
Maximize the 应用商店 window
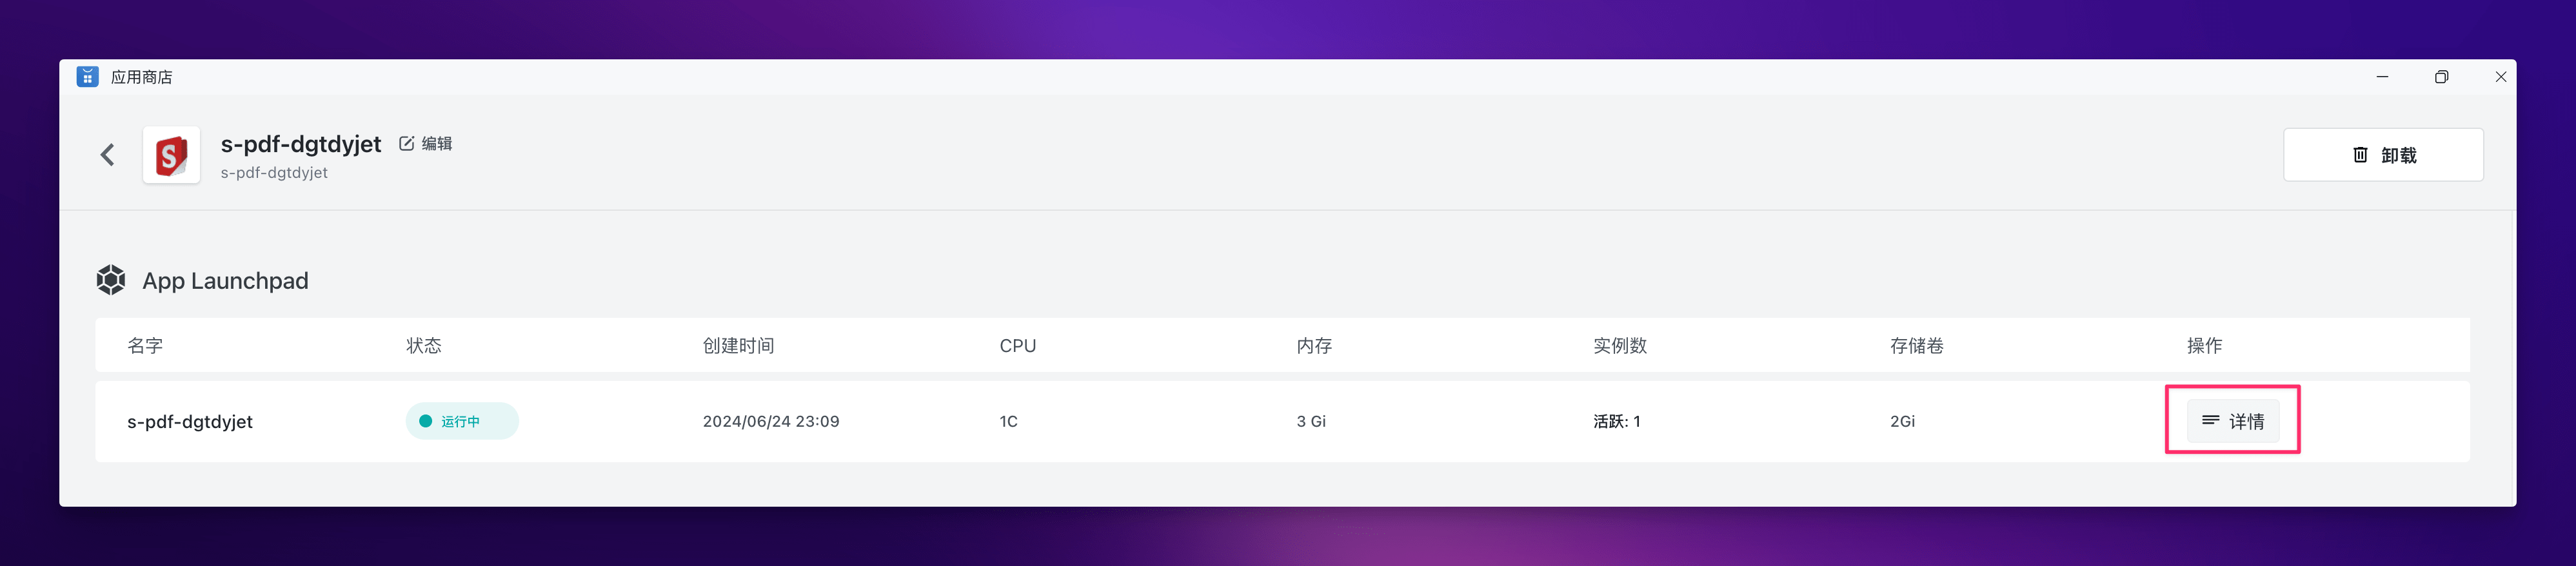(x=2441, y=77)
